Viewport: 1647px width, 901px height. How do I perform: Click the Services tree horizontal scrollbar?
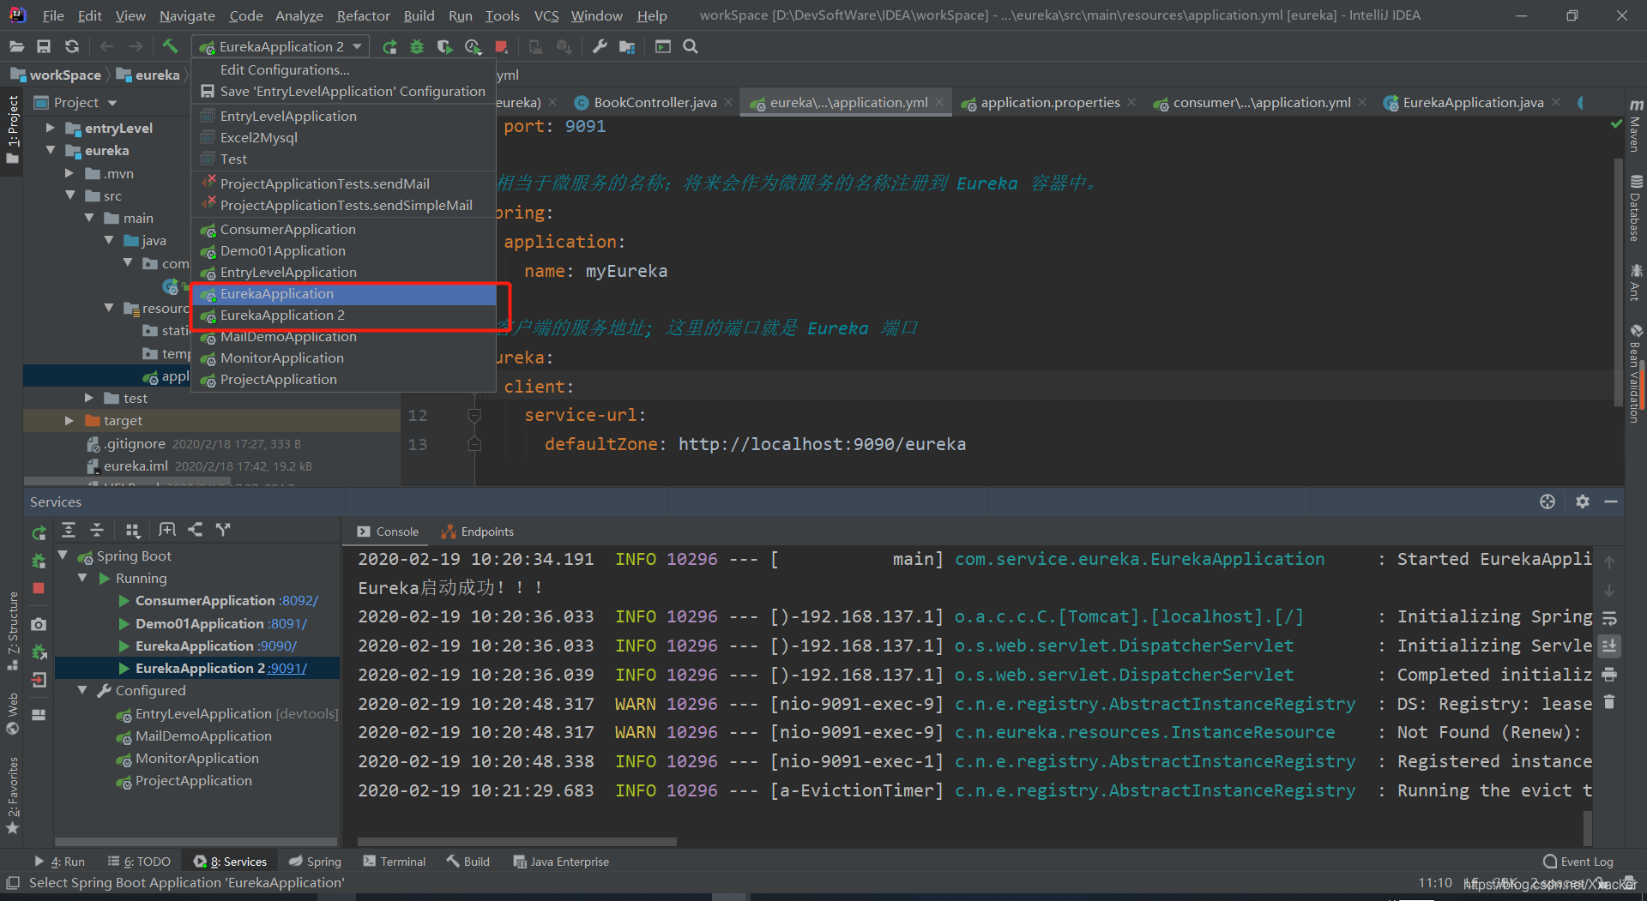click(x=196, y=842)
